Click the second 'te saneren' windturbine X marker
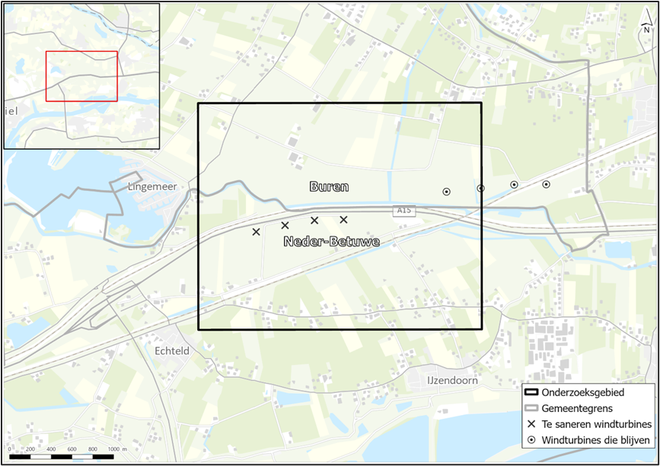Image resolution: width=660 pixels, height=466 pixels. coord(286,226)
